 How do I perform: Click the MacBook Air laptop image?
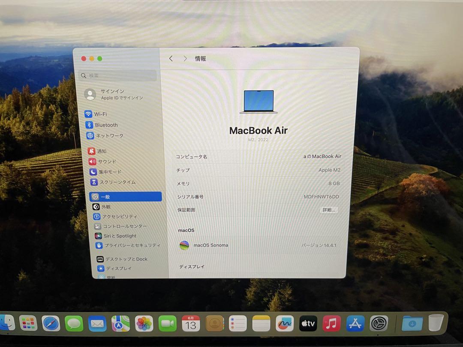pyautogui.click(x=259, y=102)
